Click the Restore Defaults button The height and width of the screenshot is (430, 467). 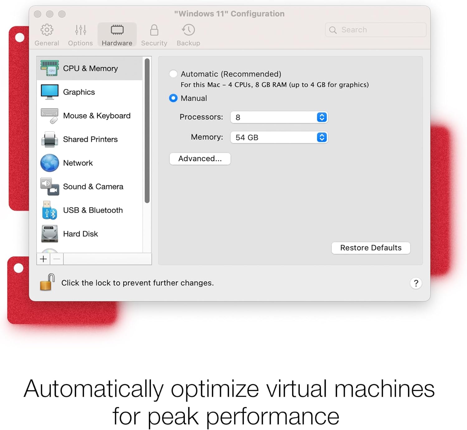click(371, 248)
